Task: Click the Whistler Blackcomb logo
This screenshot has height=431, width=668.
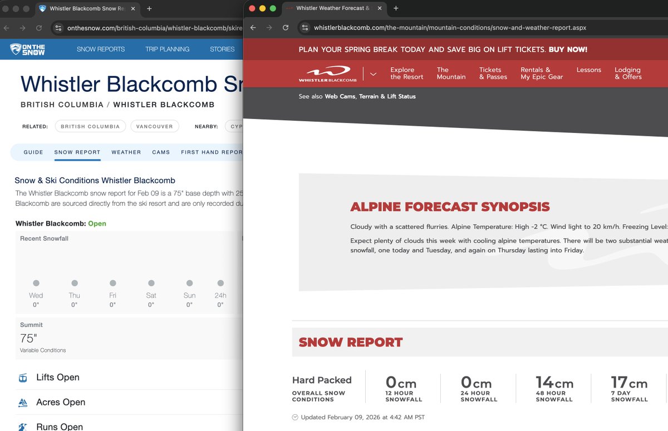Action: coord(329,73)
